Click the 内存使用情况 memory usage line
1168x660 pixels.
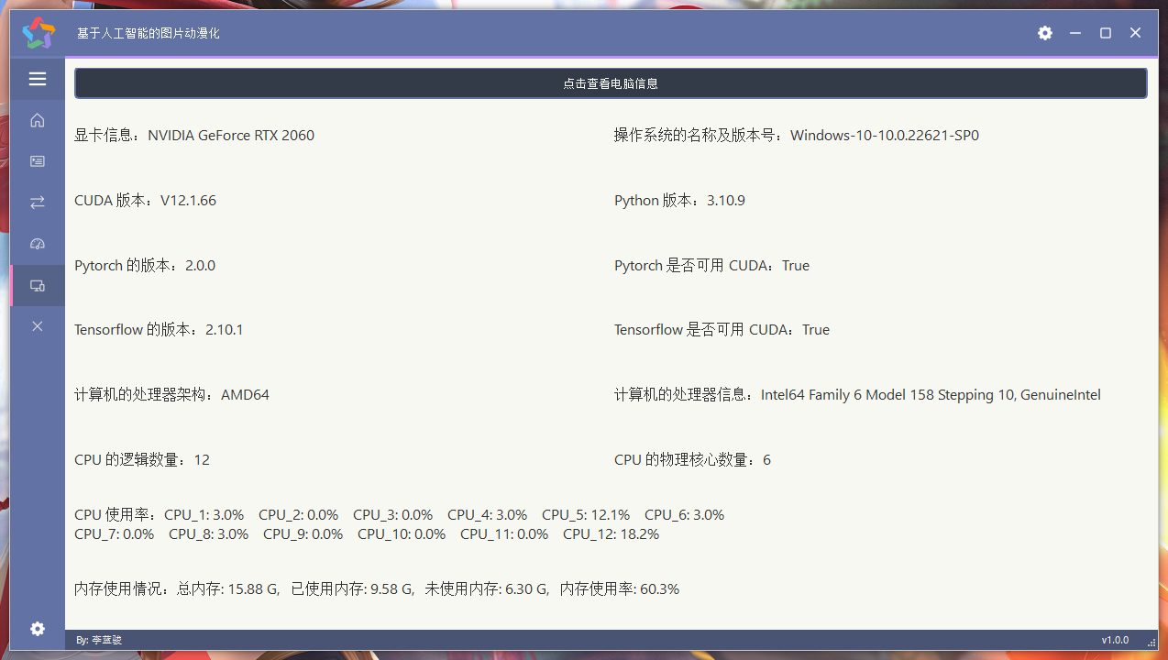pyautogui.click(x=377, y=588)
